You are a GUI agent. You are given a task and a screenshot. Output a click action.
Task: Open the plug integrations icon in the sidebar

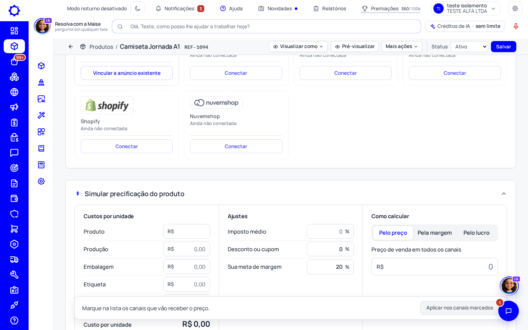click(14, 305)
